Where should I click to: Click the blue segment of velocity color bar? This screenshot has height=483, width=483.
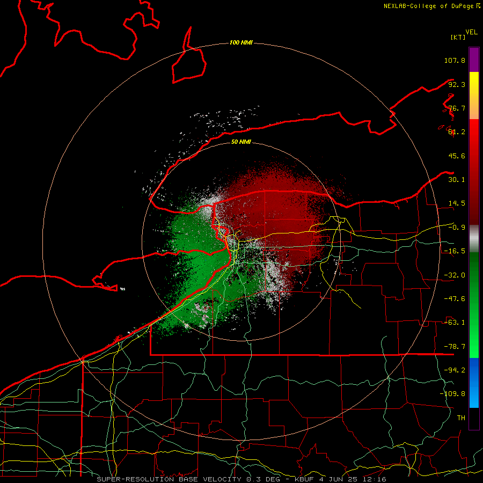click(474, 383)
